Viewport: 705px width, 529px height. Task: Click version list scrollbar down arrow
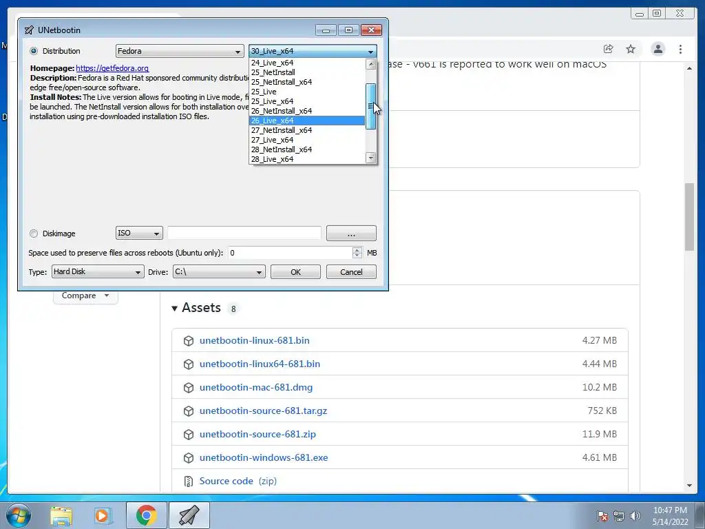click(371, 158)
